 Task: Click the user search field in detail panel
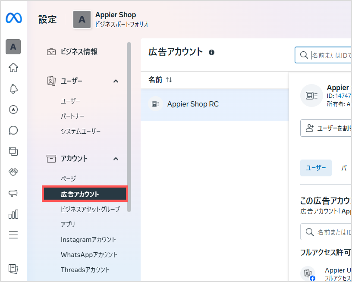pyautogui.click(x=326, y=232)
